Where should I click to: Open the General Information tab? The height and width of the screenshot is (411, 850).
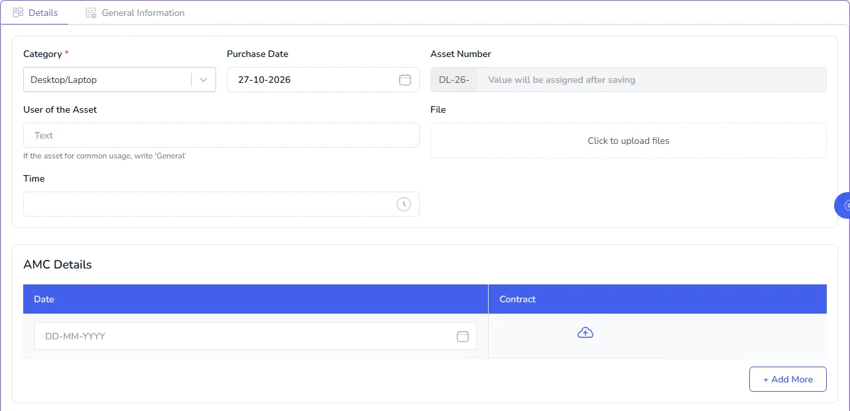135,13
